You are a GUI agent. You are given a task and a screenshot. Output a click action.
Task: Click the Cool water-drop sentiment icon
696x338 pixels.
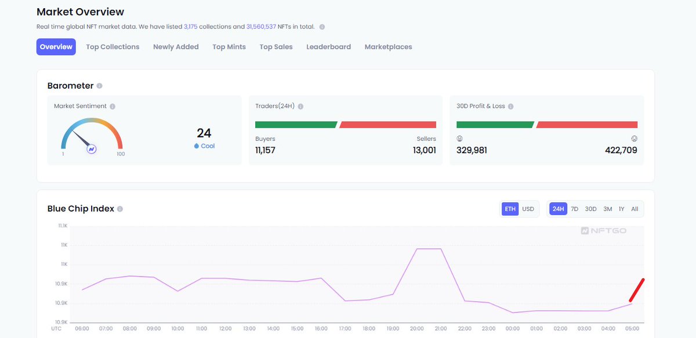pyautogui.click(x=197, y=146)
